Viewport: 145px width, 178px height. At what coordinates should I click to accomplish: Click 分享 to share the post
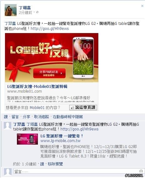26,117
